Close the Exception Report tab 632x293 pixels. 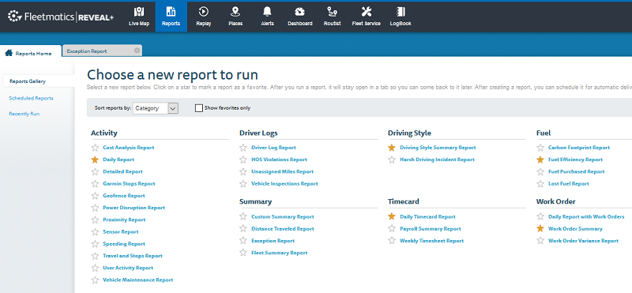(137, 51)
